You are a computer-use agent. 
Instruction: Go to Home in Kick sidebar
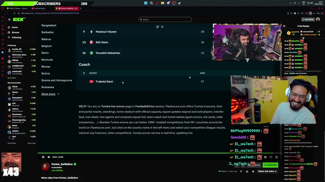15,27
